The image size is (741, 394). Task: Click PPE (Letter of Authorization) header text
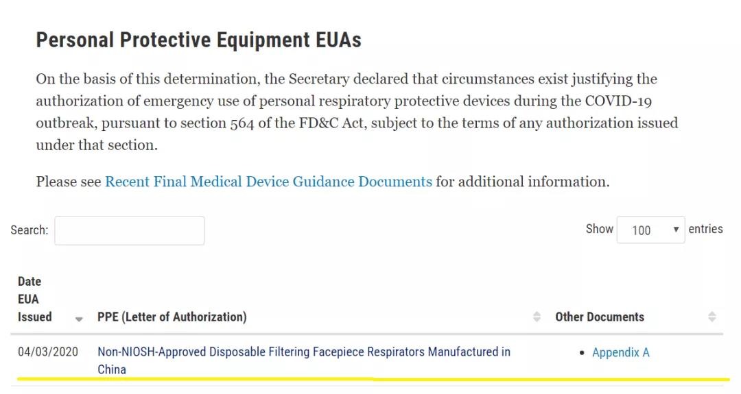point(172,317)
